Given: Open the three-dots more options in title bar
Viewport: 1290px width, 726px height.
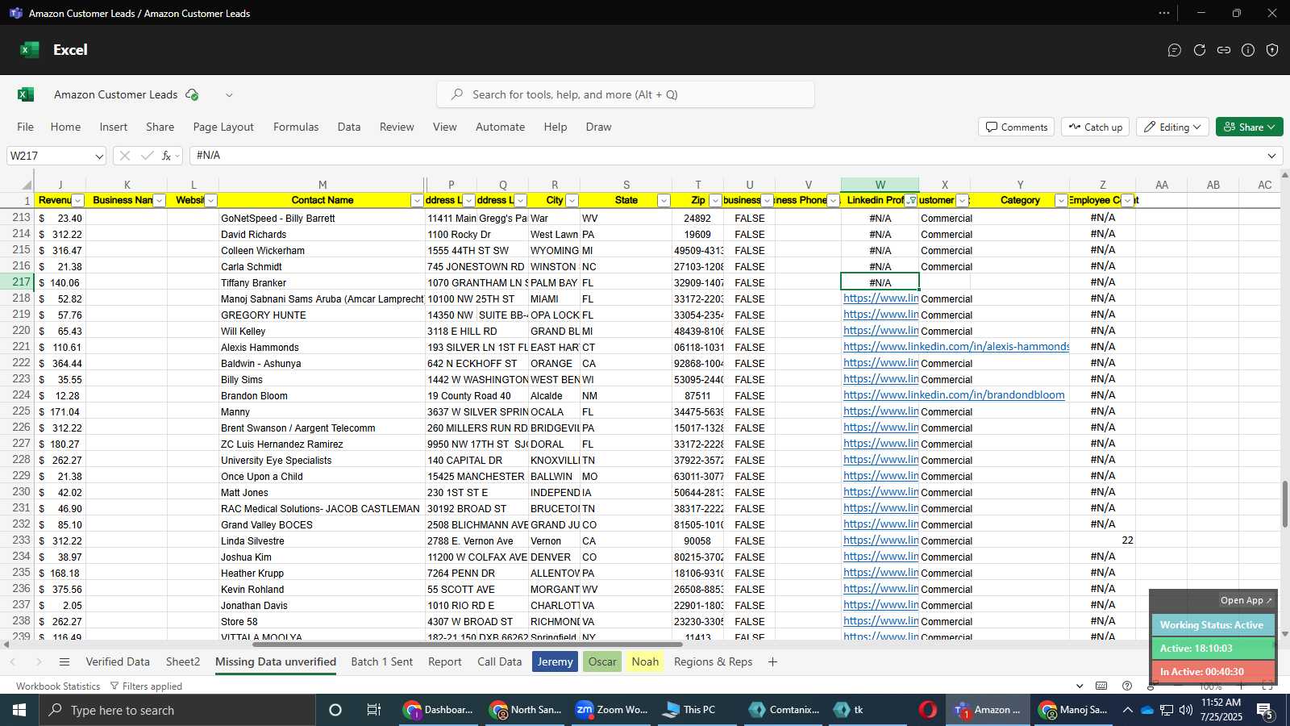Looking at the screenshot, I should point(1164,13).
